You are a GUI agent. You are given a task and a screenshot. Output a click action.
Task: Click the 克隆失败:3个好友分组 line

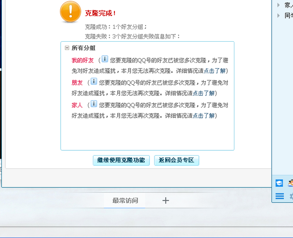[x=132, y=36]
